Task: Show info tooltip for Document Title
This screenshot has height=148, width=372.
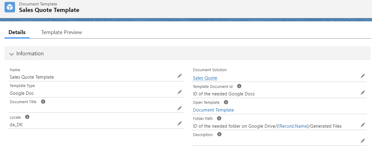Action: (x=43, y=102)
